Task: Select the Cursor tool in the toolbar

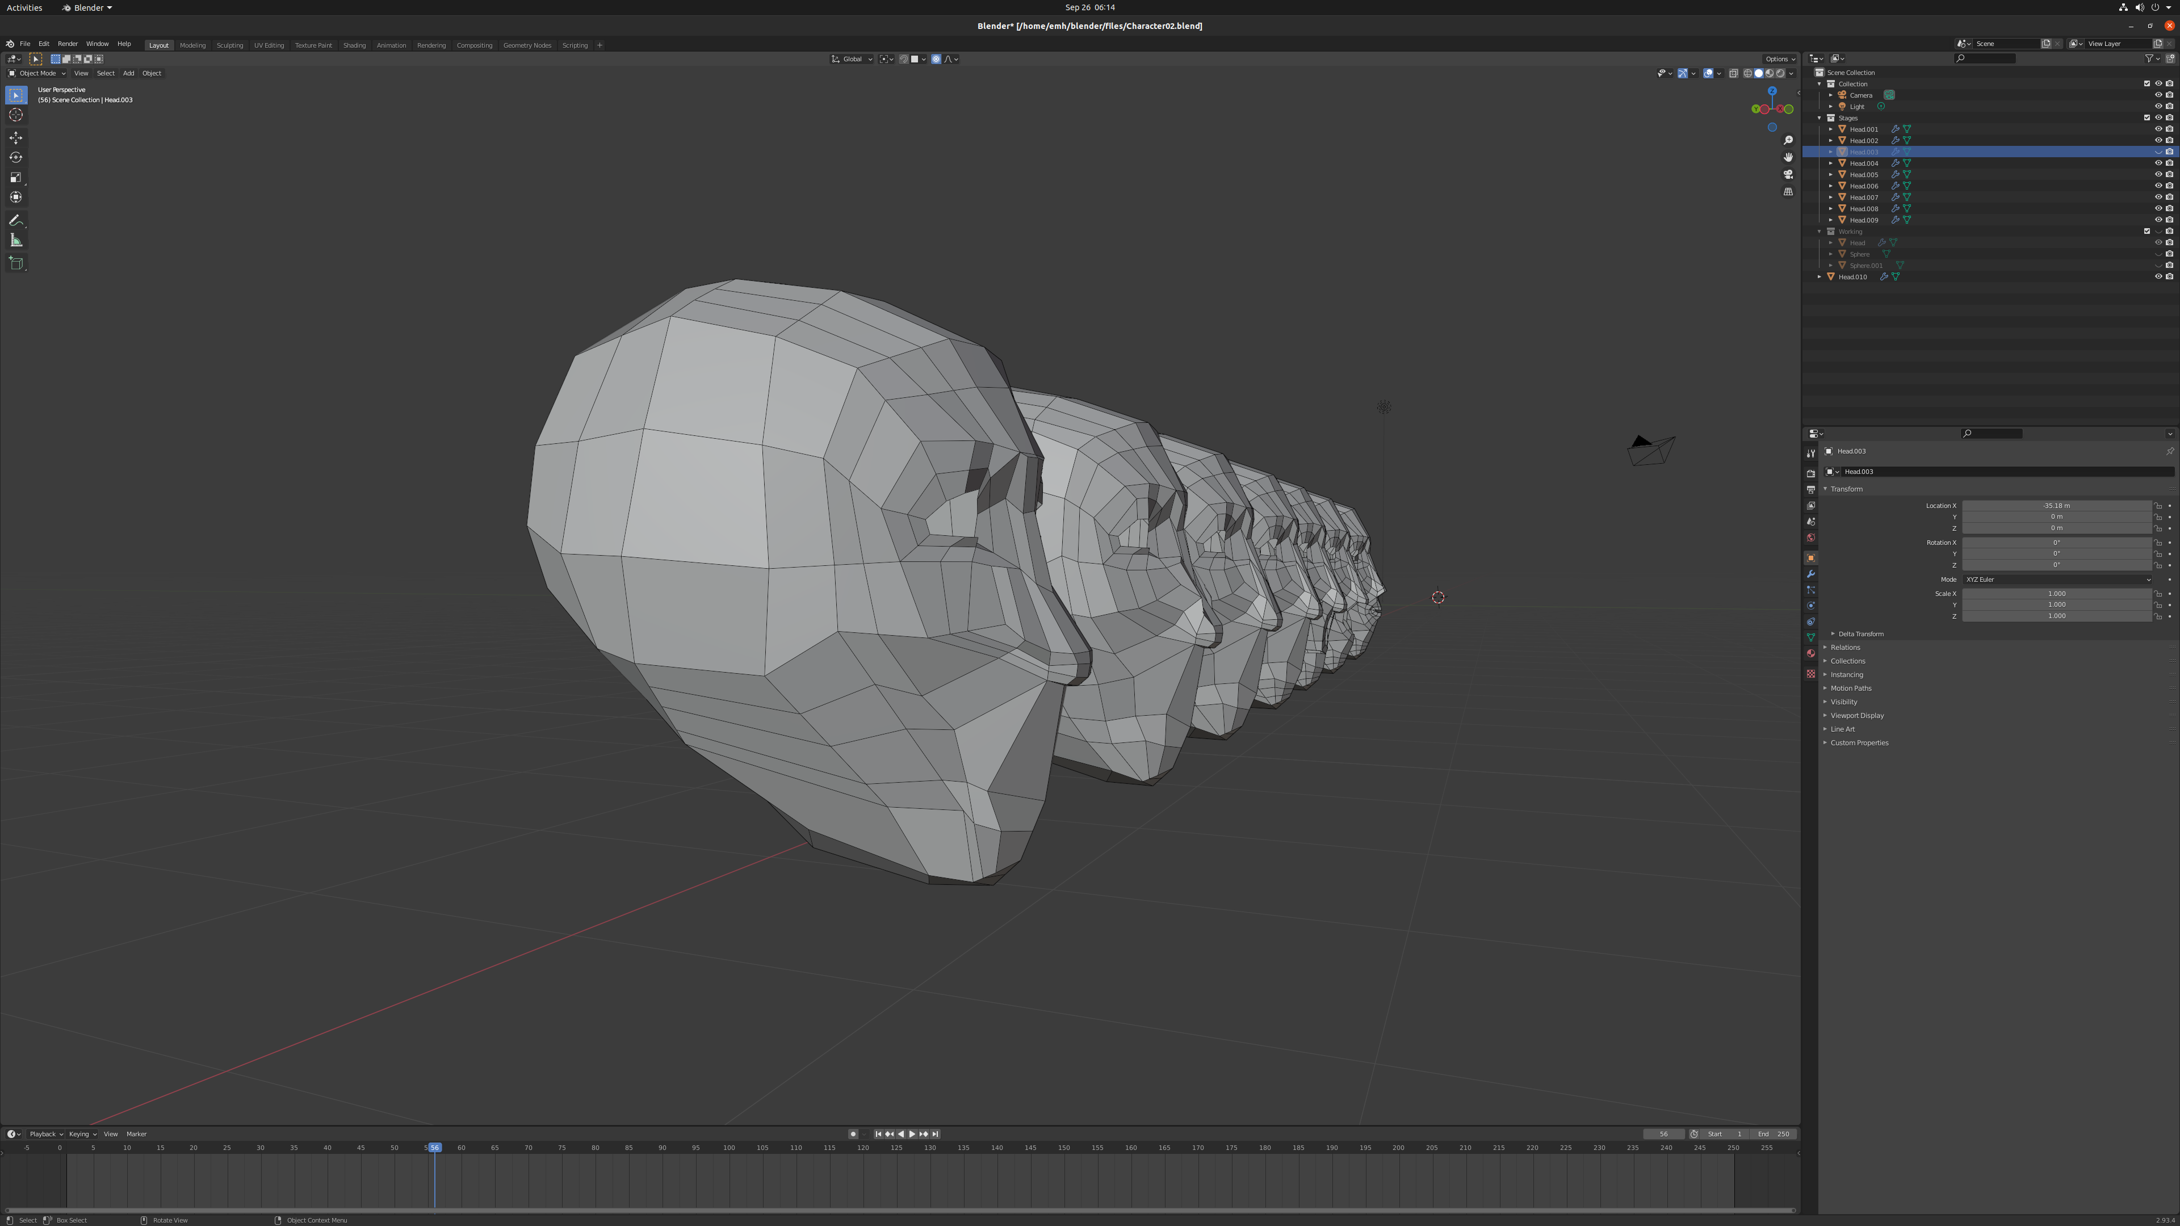Action: (x=16, y=115)
